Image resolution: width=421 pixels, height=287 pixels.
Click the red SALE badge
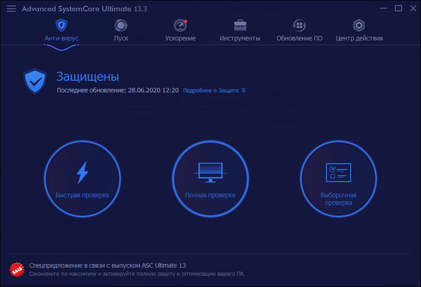(x=17, y=270)
